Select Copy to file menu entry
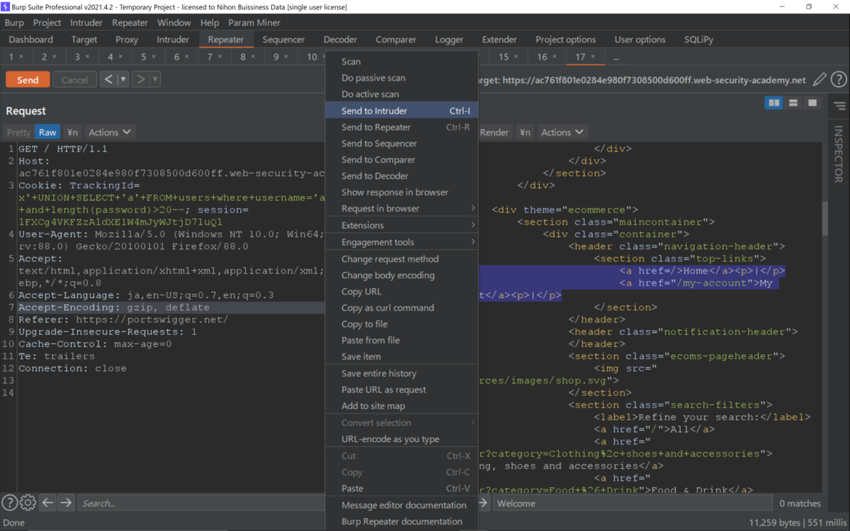The width and height of the screenshot is (850, 531). [x=402, y=324]
